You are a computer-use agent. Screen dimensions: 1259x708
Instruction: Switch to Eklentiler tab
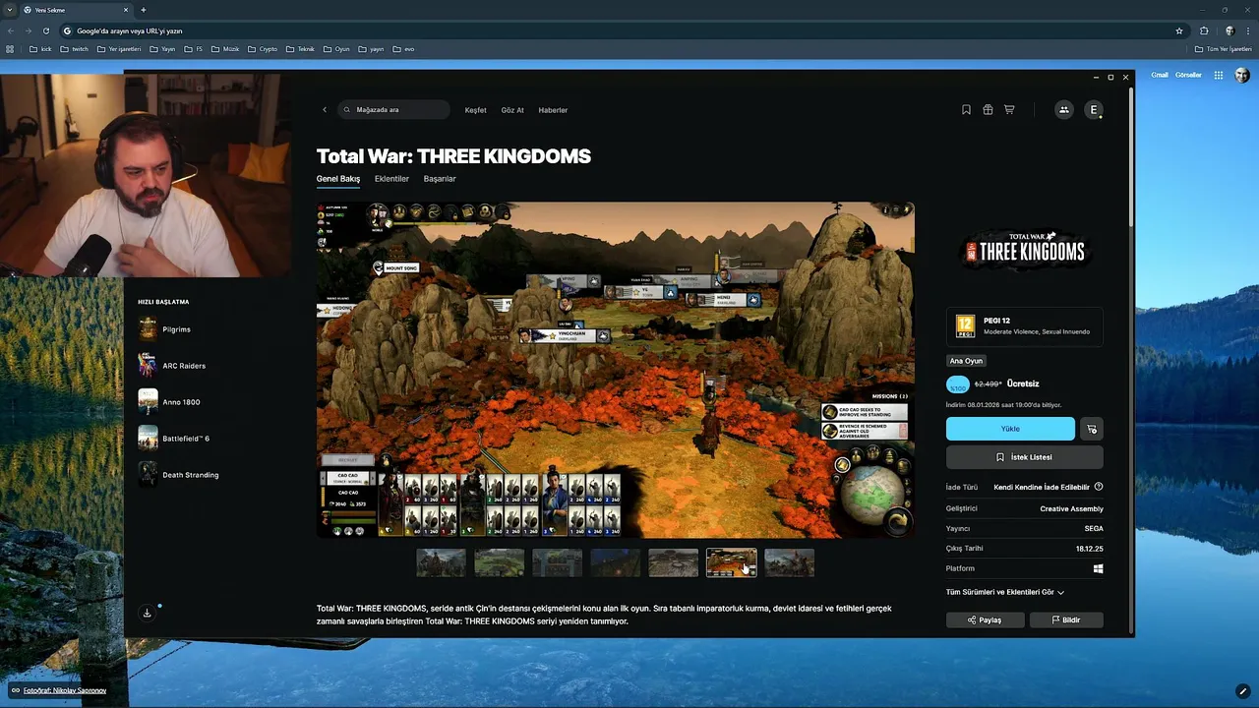(391, 179)
